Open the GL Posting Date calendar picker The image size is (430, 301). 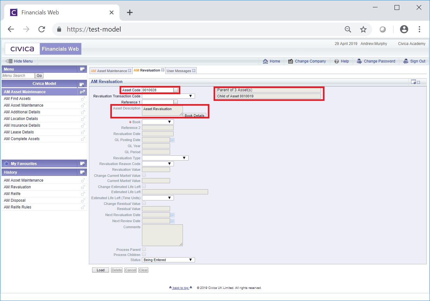[172, 140]
